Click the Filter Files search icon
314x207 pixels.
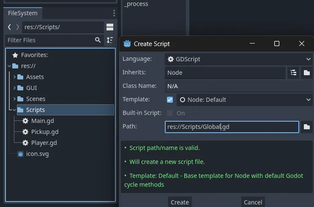pos(98,40)
